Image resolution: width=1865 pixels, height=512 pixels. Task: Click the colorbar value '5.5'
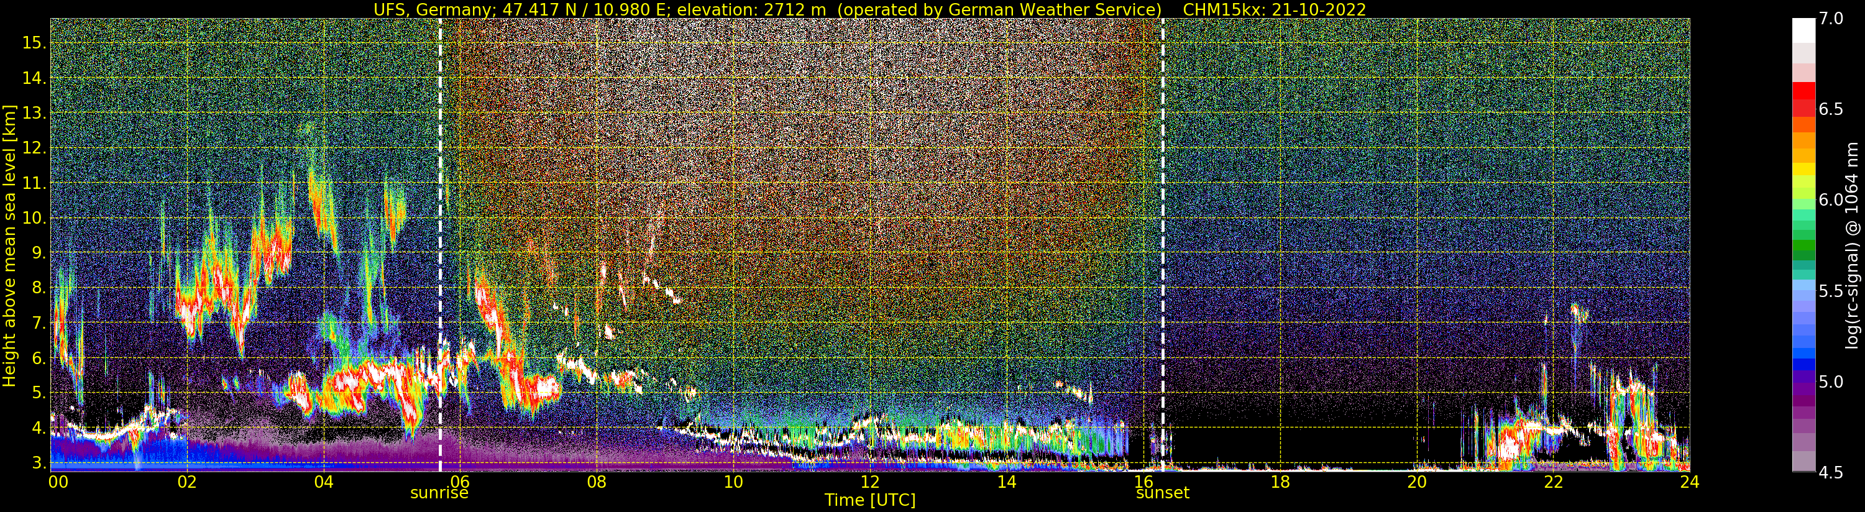[x=1830, y=291]
